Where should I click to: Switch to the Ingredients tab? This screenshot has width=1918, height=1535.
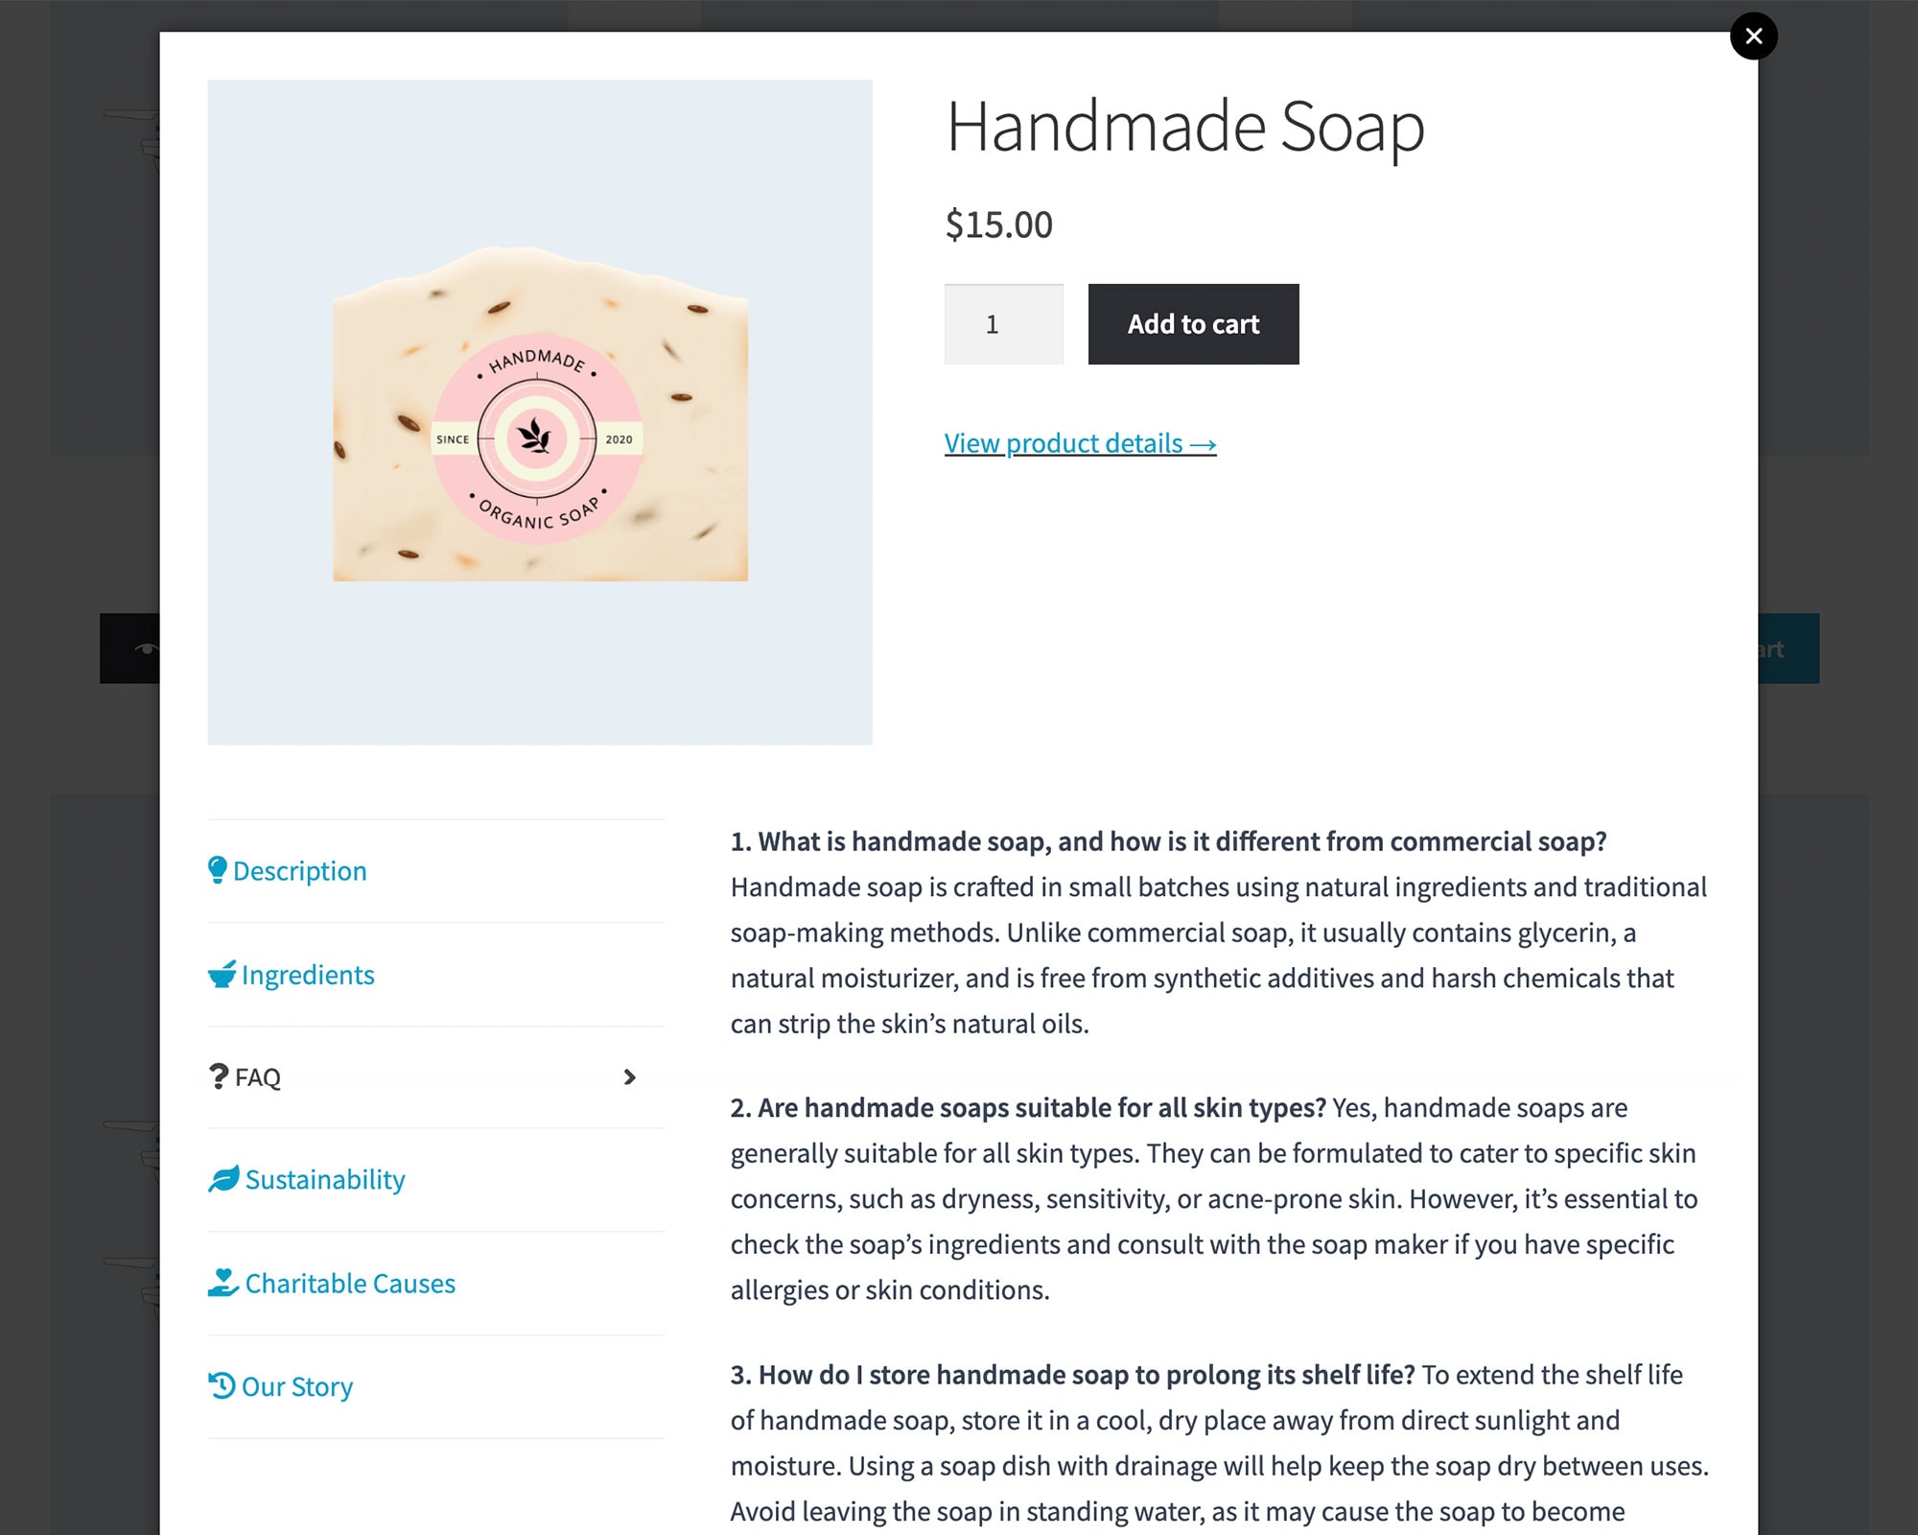[435, 975]
